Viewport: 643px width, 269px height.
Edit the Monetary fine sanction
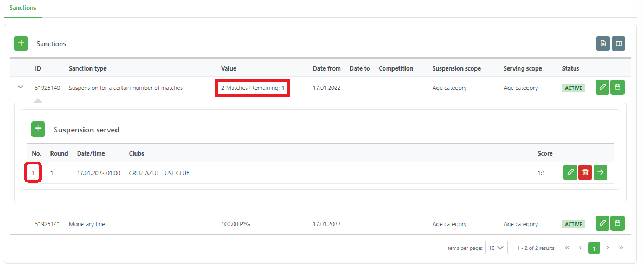point(602,223)
